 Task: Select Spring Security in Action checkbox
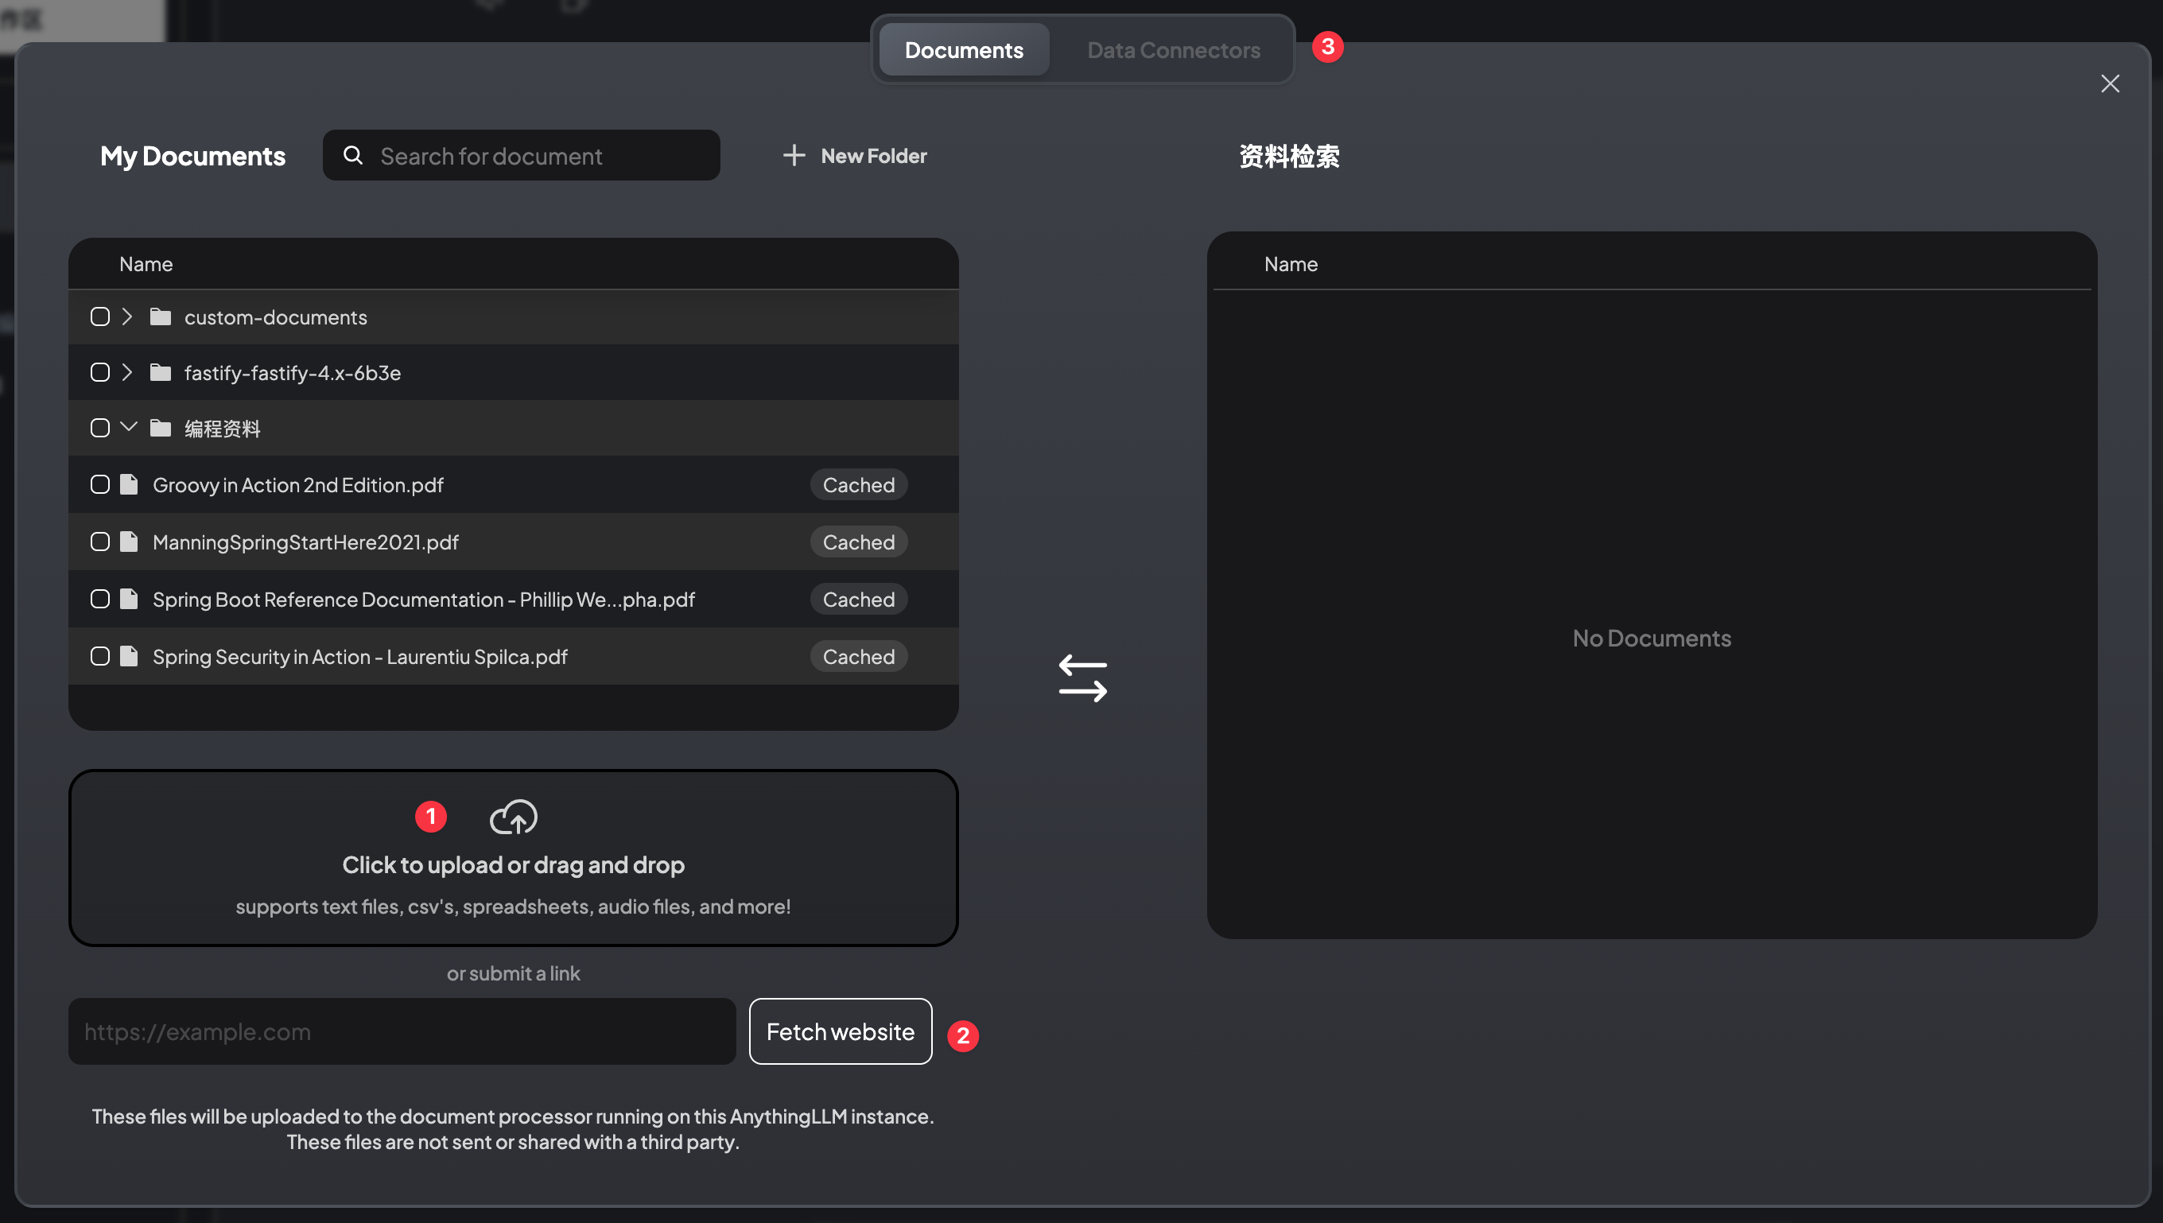click(100, 656)
